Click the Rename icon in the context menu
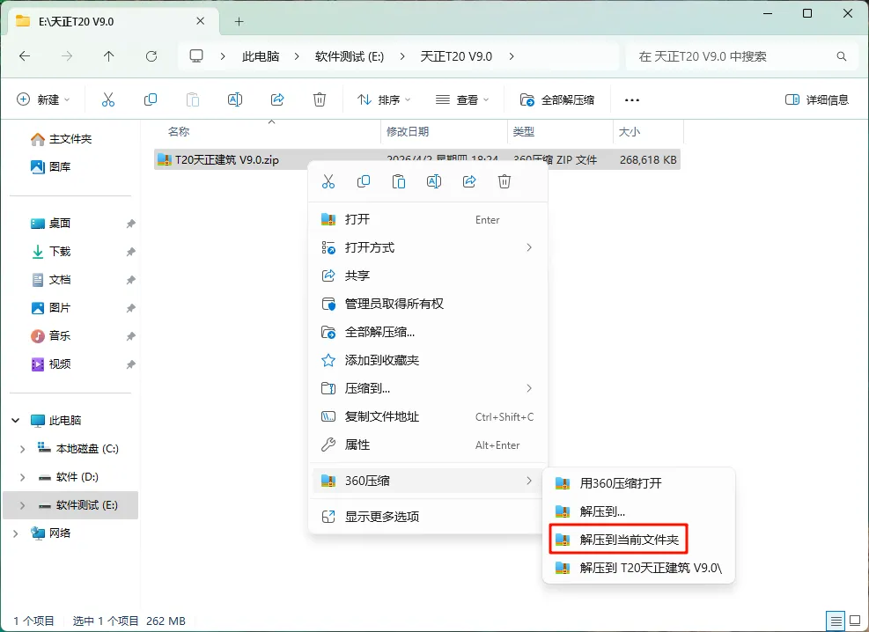The image size is (869, 632). pyautogui.click(x=434, y=181)
